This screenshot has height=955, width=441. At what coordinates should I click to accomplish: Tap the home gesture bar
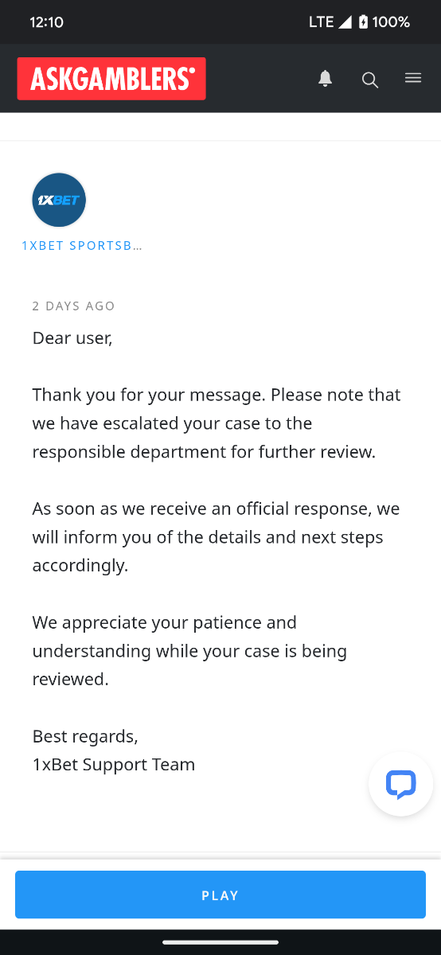[x=220, y=942]
